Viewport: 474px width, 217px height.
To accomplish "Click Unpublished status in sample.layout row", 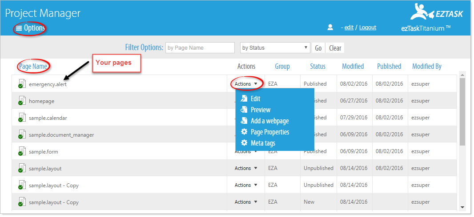I will pyautogui.click(x=319, y=168).
